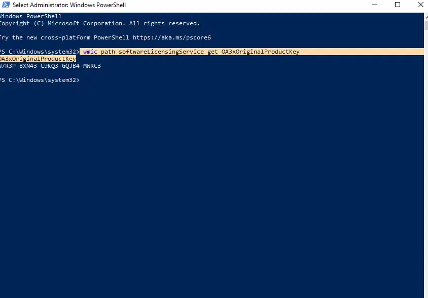The image size is (428, 298).
Task: Click the 'Windows PowerShell' banner first line
Action: click(31, 16)
